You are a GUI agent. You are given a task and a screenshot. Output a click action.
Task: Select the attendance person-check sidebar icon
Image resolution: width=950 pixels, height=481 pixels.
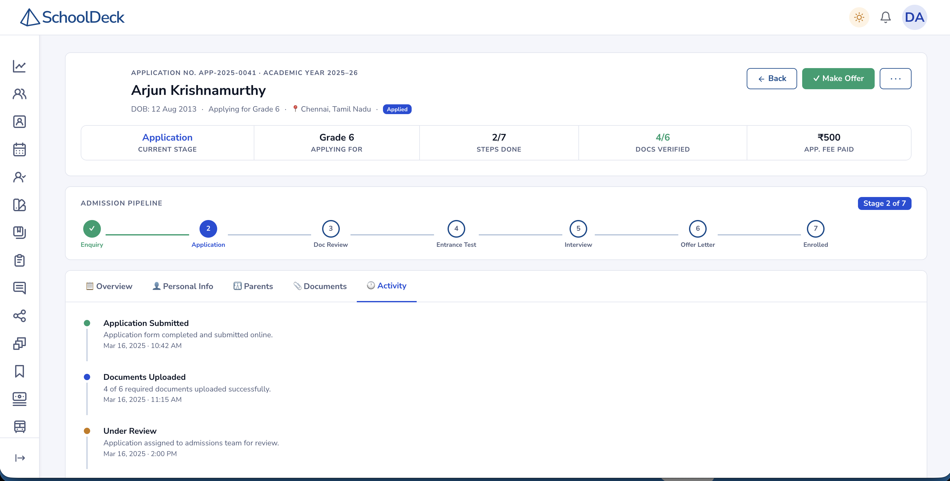tap(20, 177)
